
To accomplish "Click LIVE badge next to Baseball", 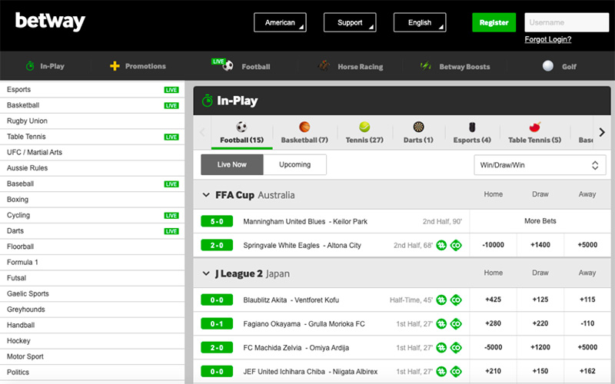I will click(171, 184).
